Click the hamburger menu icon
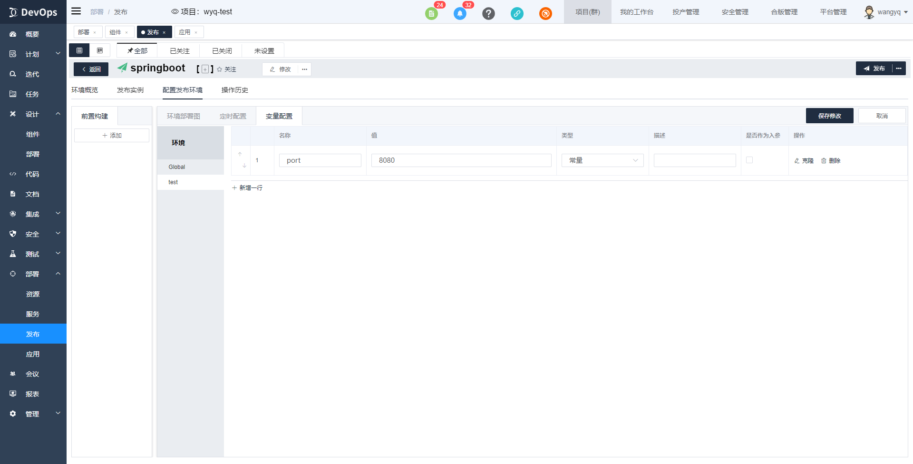 76,11
